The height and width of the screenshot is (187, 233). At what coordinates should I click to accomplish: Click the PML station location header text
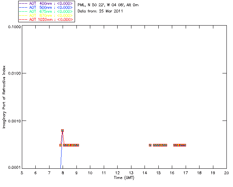pyautogui.click(x=108, y=5)
